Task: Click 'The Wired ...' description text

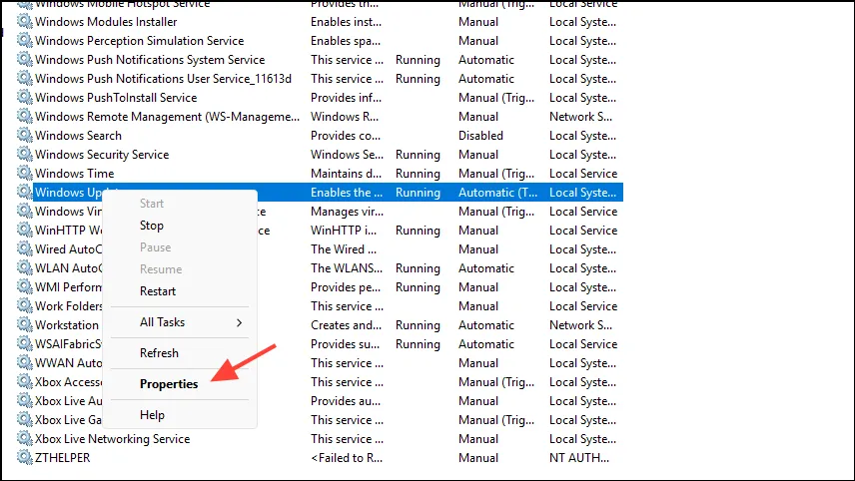Action: pos(344,248)
